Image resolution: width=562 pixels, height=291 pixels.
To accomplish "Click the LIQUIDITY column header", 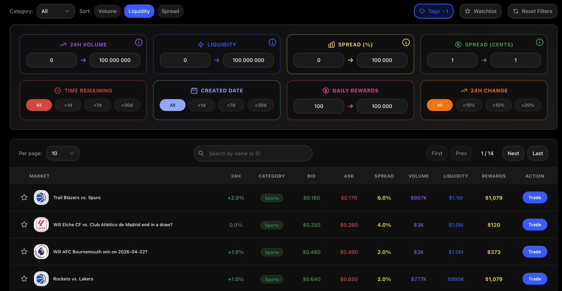I will pyautogui.click(x=456, y=176).
